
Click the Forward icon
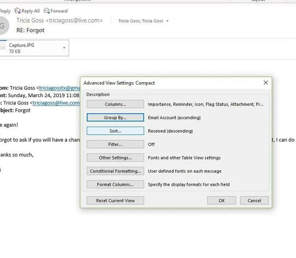(x=47, y=11)
